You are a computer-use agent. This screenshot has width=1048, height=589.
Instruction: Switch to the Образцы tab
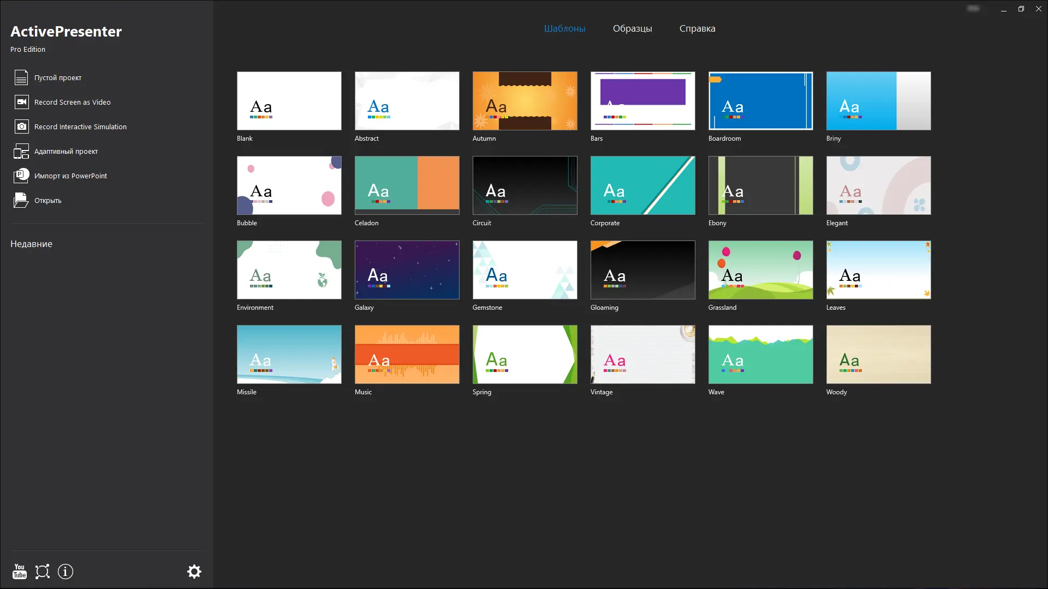point(632,28)
